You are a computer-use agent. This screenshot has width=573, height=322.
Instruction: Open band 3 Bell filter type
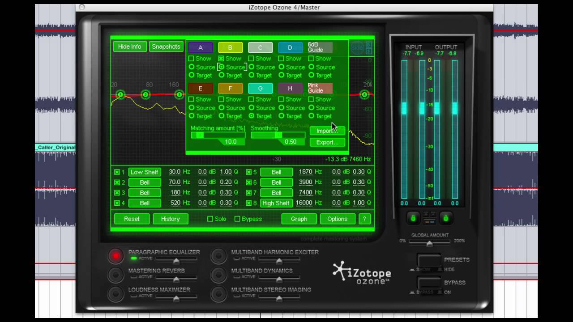click(x=145, y=193)
